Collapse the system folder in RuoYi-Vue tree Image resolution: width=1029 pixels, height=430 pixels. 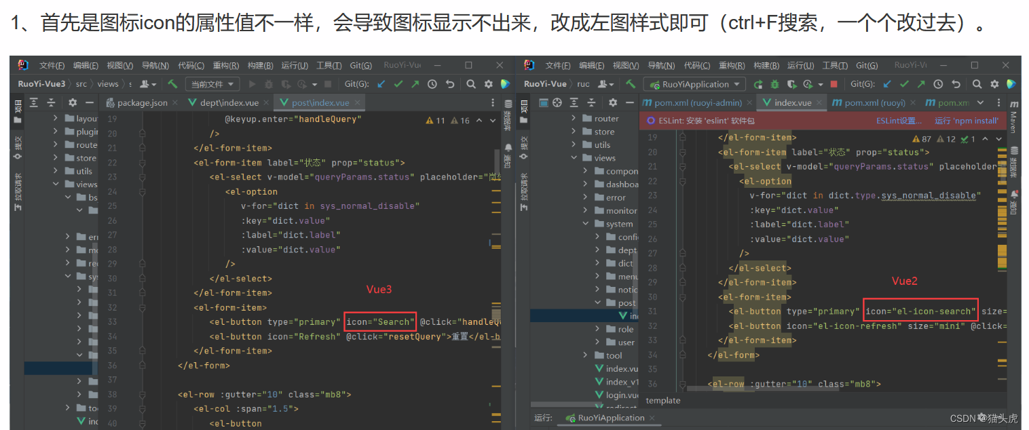coord(586,224)
